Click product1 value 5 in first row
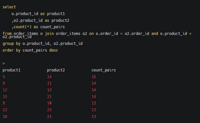 (x=4, y=77)
